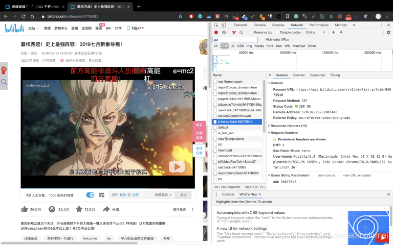Give coins to the video (24.4万)
The height and width of the screenshot is (245, 393).
pos(52,209)
